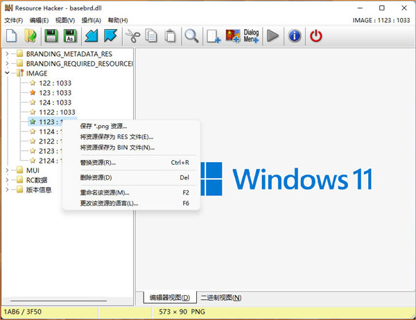Choose 删除资源(D) in context menu

[131, 177]
